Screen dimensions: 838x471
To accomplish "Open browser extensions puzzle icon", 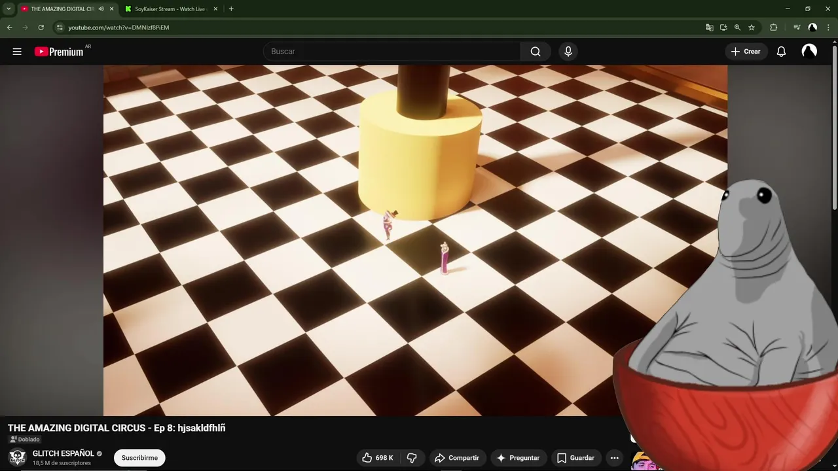I will [774, 27].
